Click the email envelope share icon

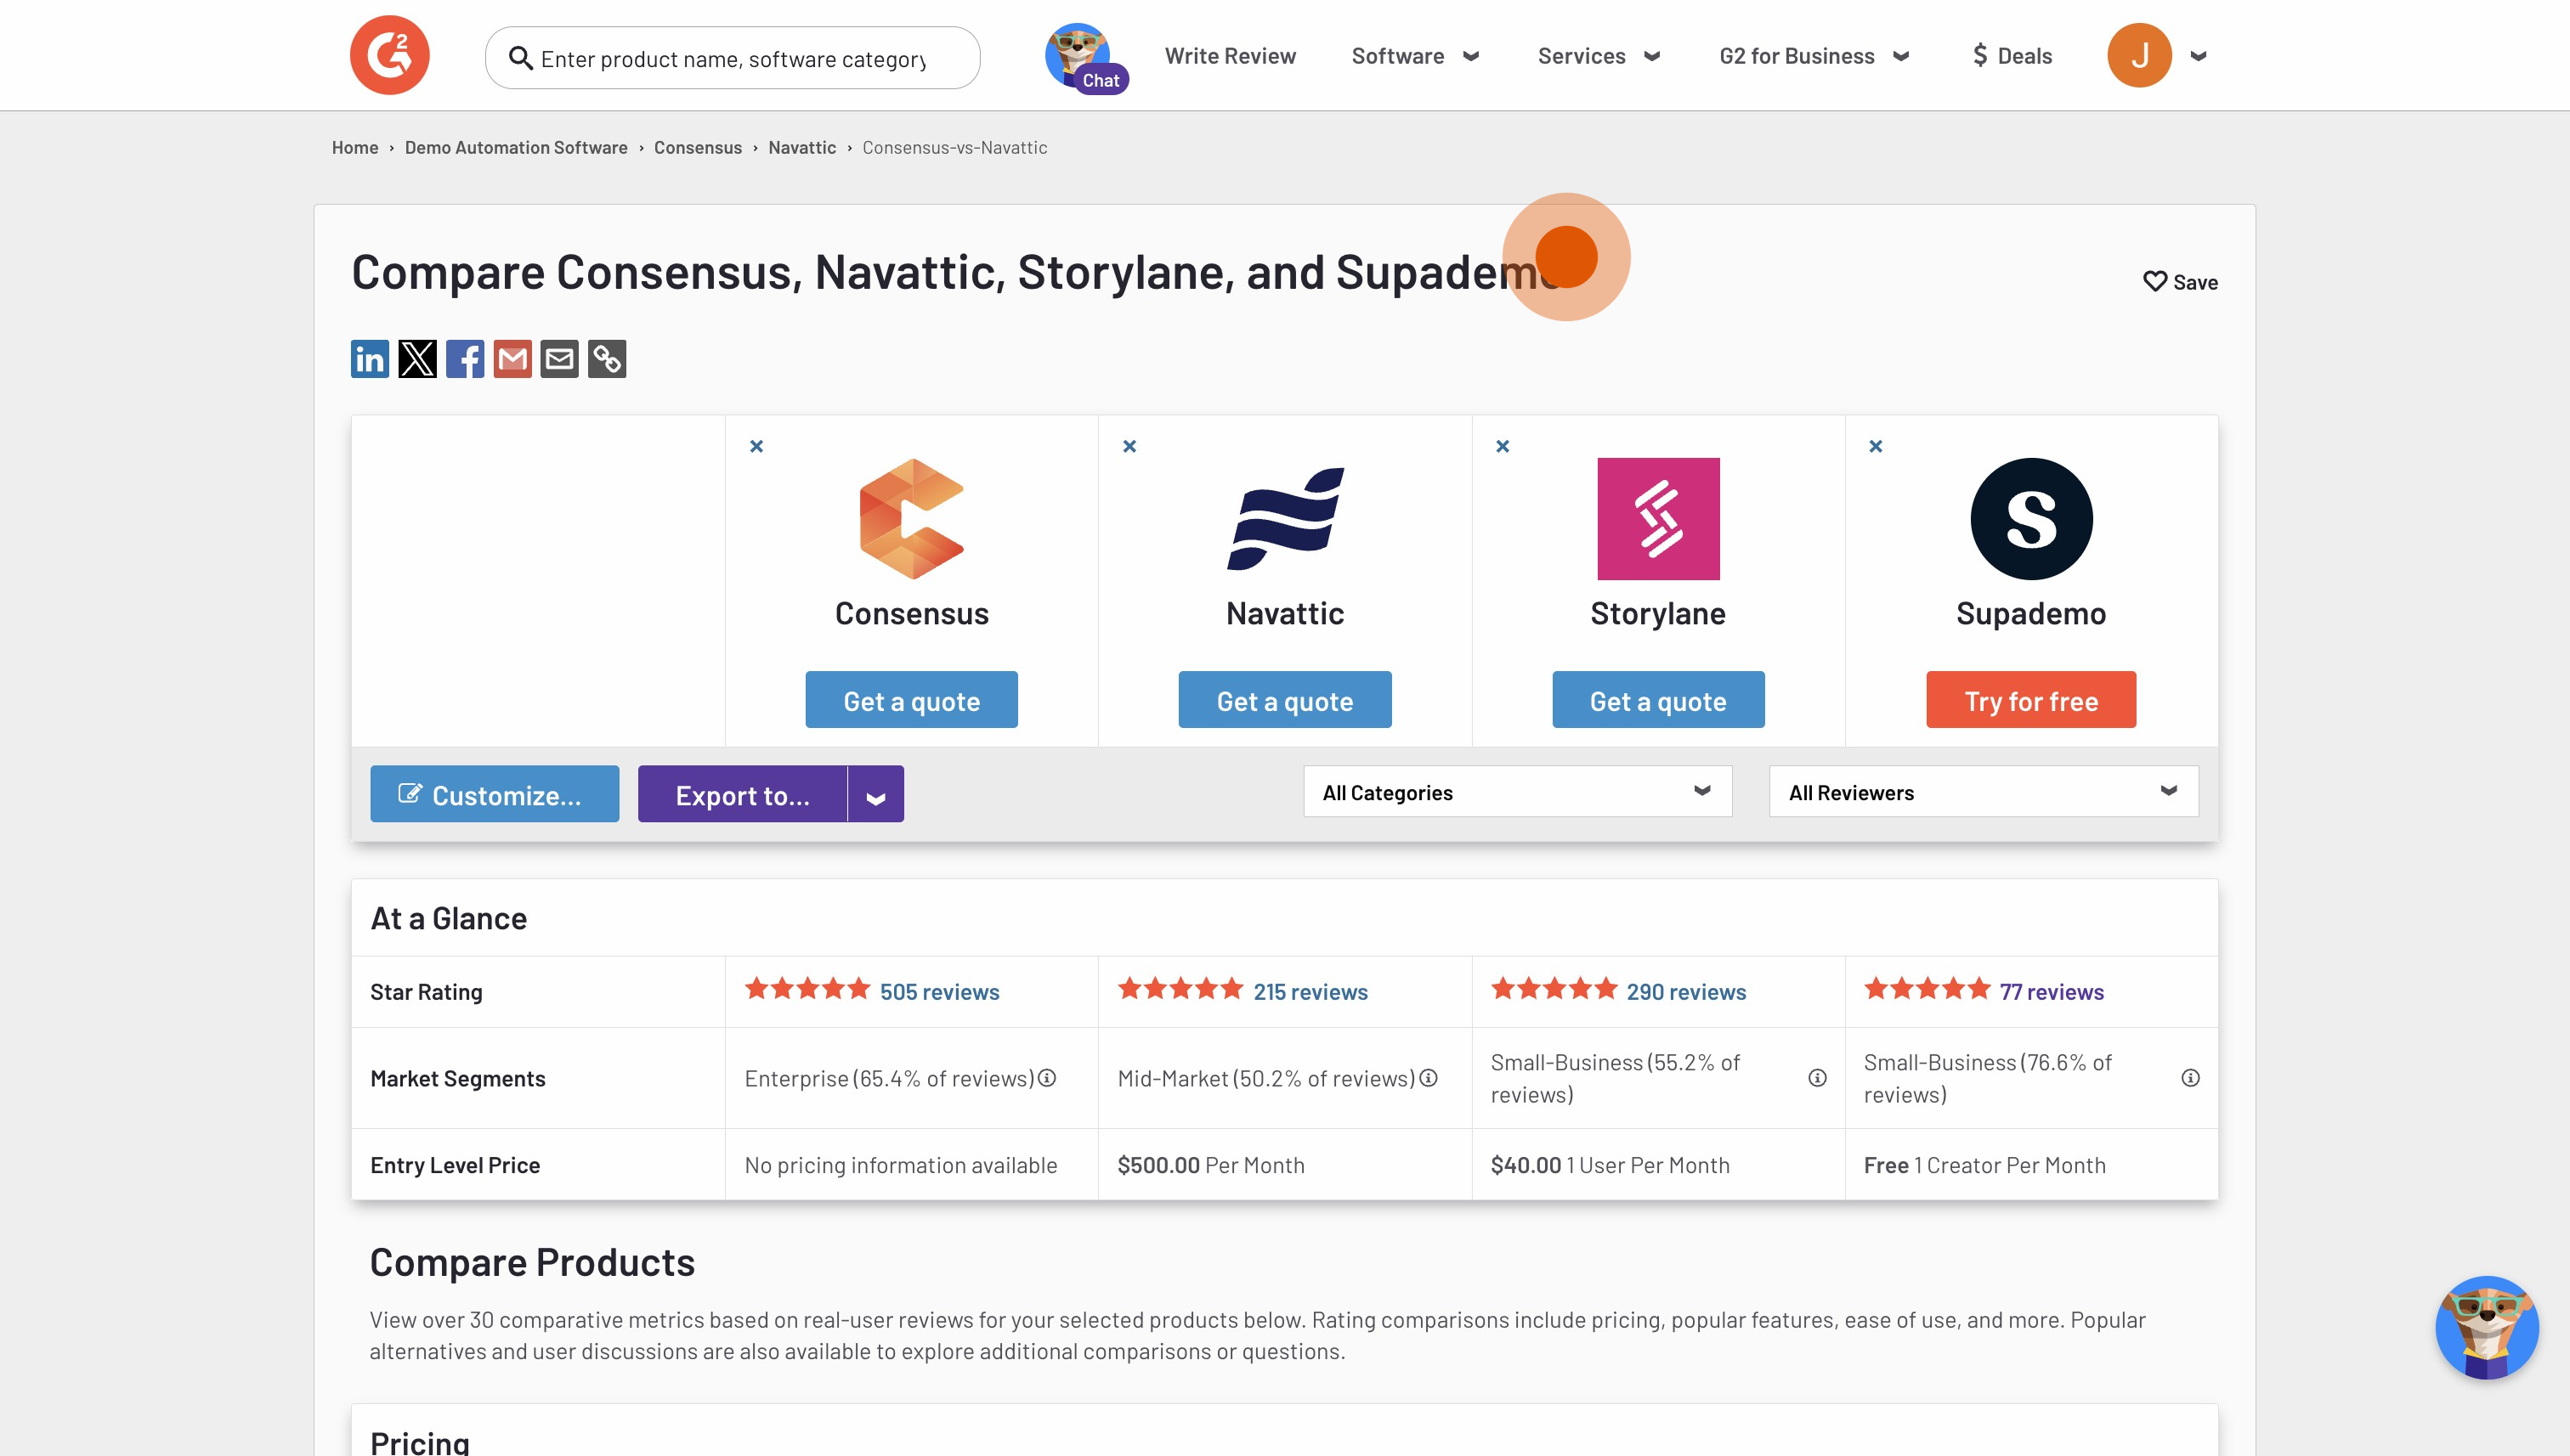(559, 359)
